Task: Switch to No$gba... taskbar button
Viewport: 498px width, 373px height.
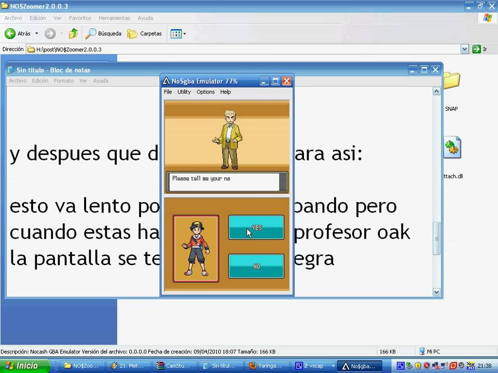Action: pyautogui.click(x=359, y=366)
